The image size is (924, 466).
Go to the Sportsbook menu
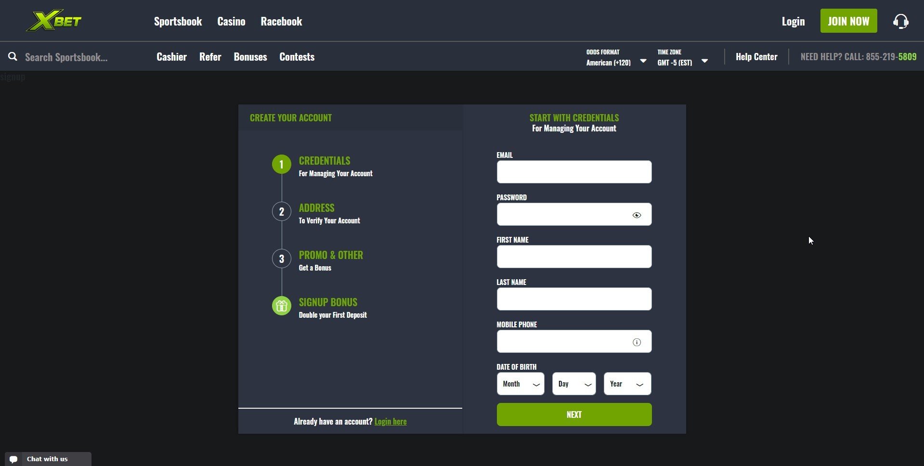coord(178,21)
